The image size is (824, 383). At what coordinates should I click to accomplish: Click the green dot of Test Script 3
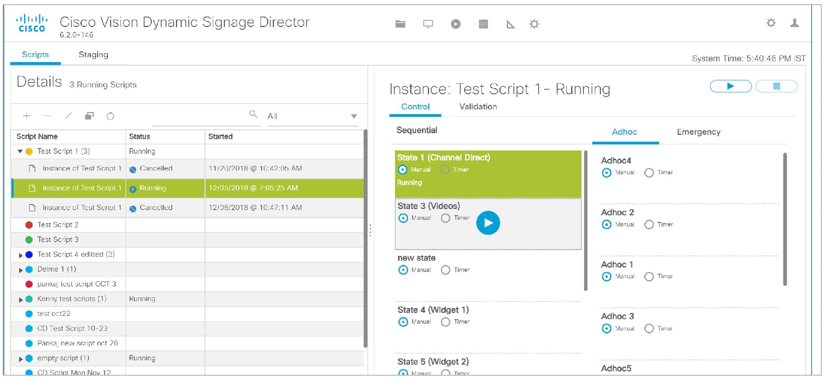(x=29, y=239)
